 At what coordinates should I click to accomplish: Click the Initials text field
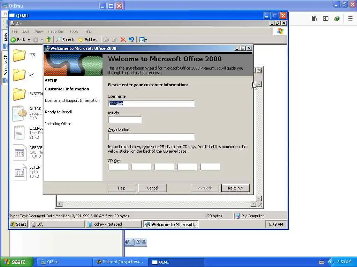125,120
